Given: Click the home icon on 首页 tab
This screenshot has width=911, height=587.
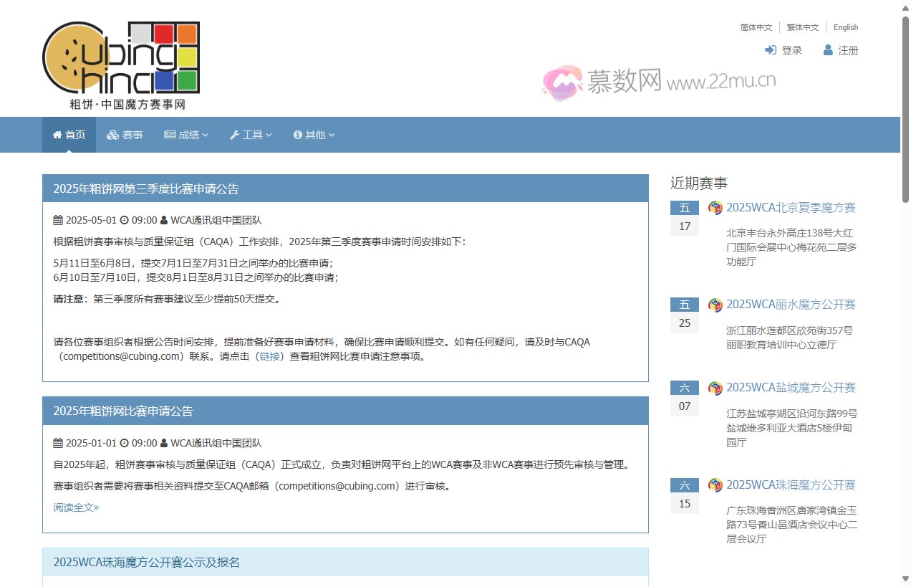Looking at the screenshot, I should click(x=57, y=134).
